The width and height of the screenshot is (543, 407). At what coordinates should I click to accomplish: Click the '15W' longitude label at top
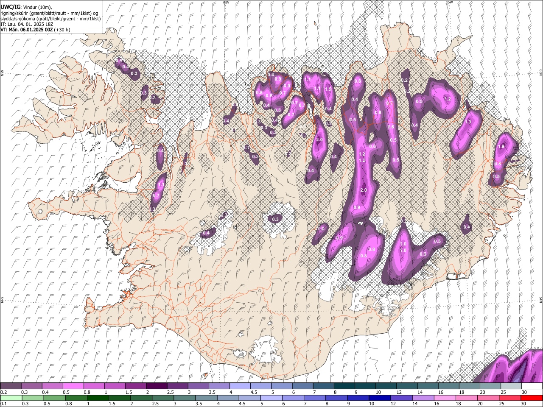point(449,2)
